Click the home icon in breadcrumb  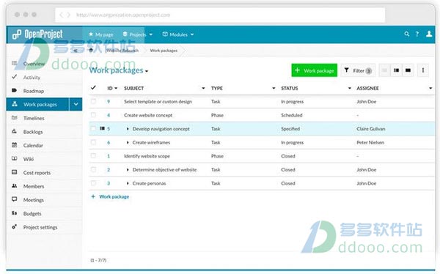pyautogui.click(x=91, y=51)
